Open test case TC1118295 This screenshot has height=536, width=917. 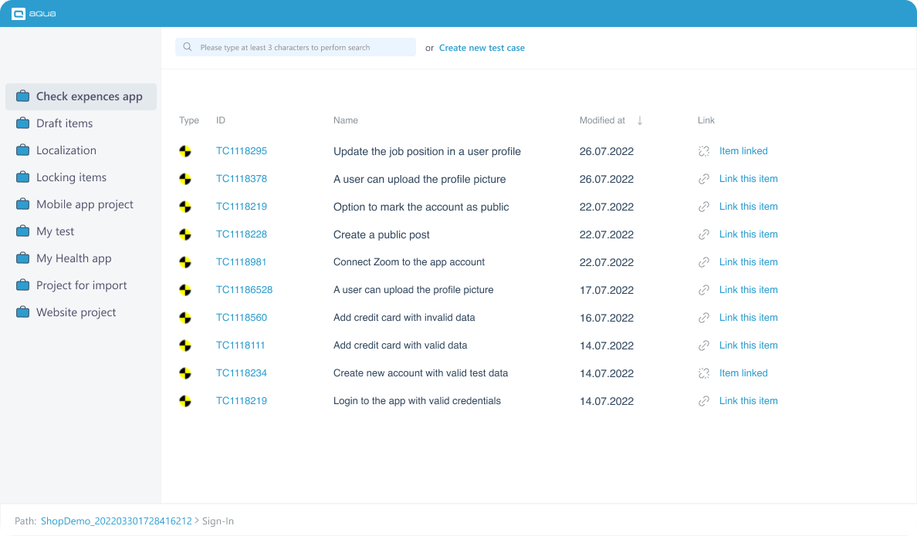tap(242, 151)
